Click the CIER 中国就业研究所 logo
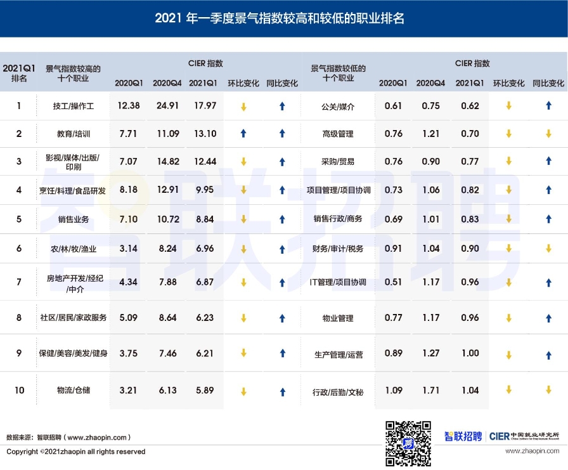Viewport: 568px width, 470px height. coord(526,436)
